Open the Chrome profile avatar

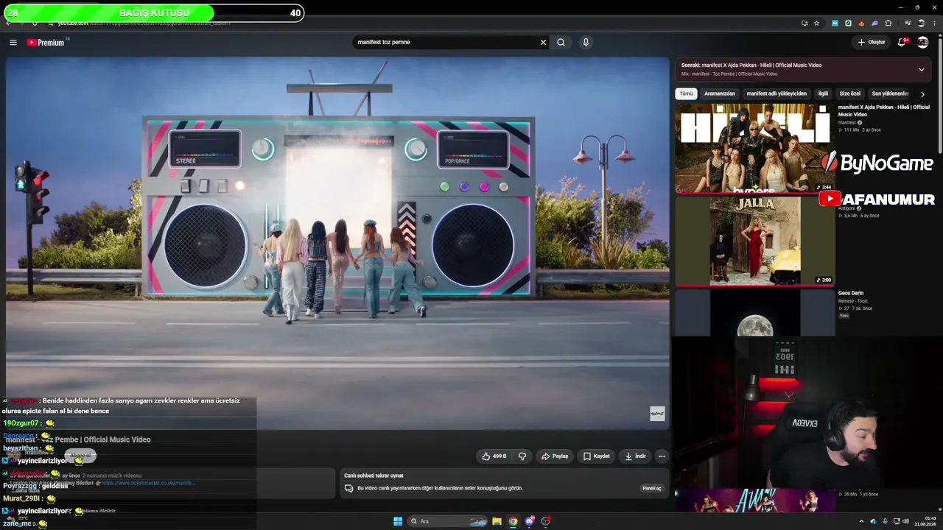pos(922,23)
